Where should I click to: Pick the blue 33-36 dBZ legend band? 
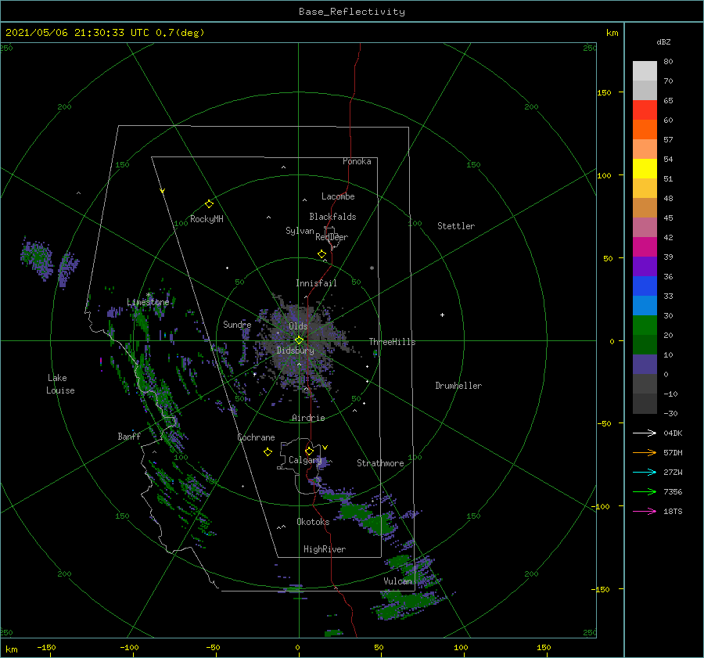(645, 286)
